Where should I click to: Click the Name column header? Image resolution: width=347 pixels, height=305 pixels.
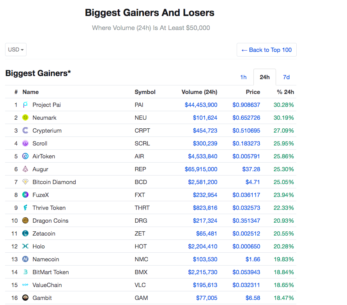tap(30, 92)
